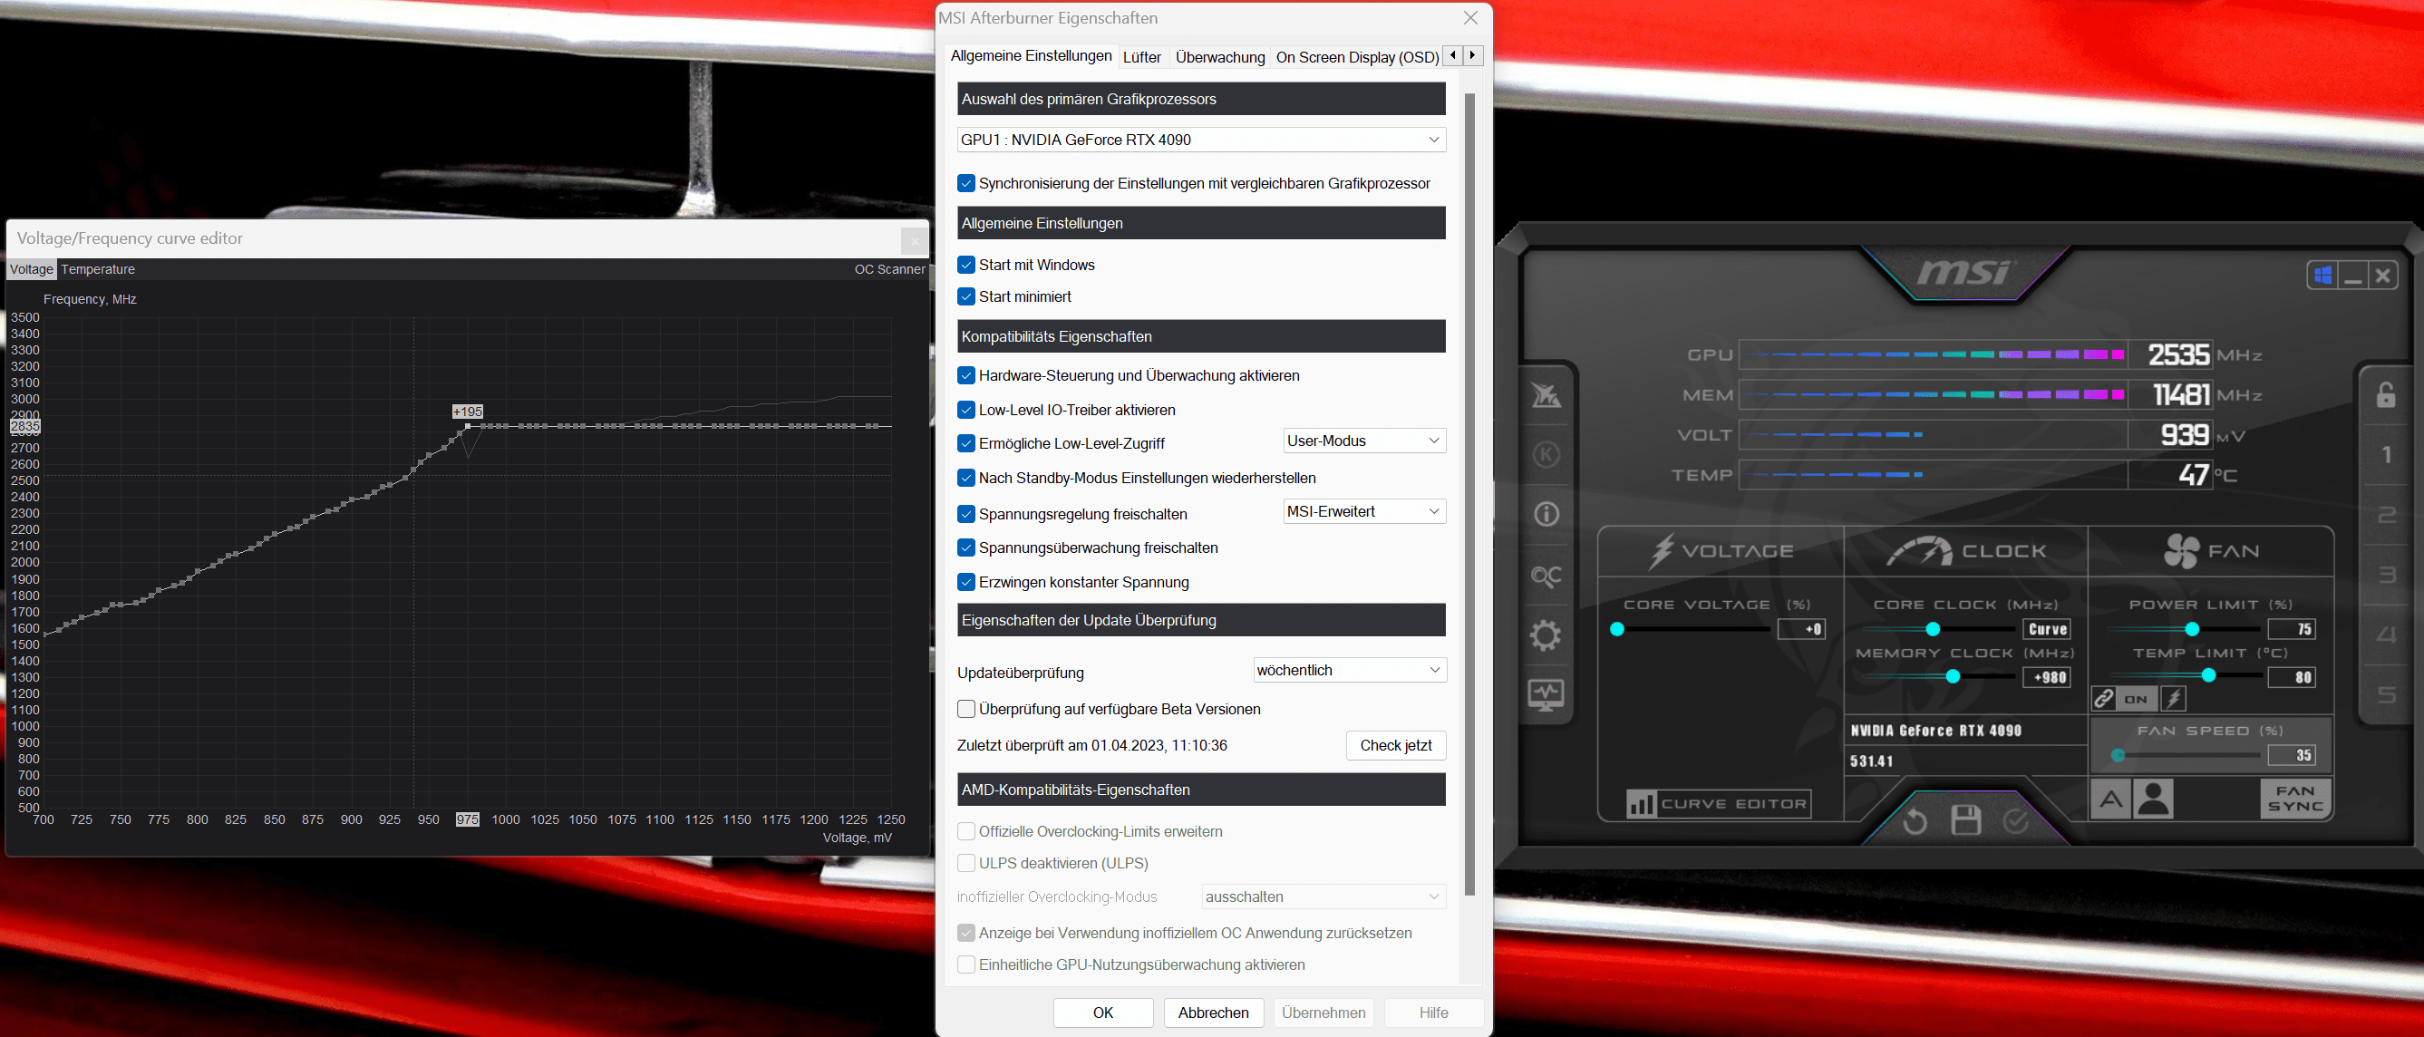2424x1037 pixels.
Task: Click the profile lock icon
Action: click(x=2385, y=394)
